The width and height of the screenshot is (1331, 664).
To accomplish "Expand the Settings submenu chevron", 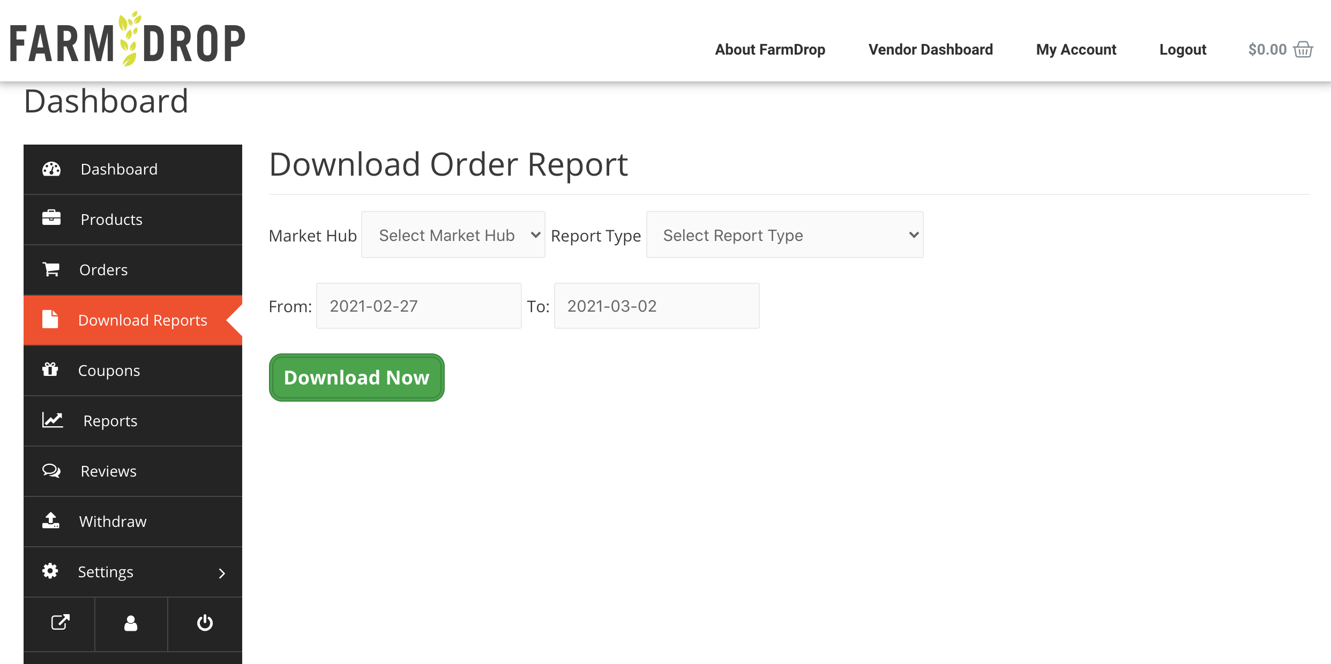I will [222, 573].
